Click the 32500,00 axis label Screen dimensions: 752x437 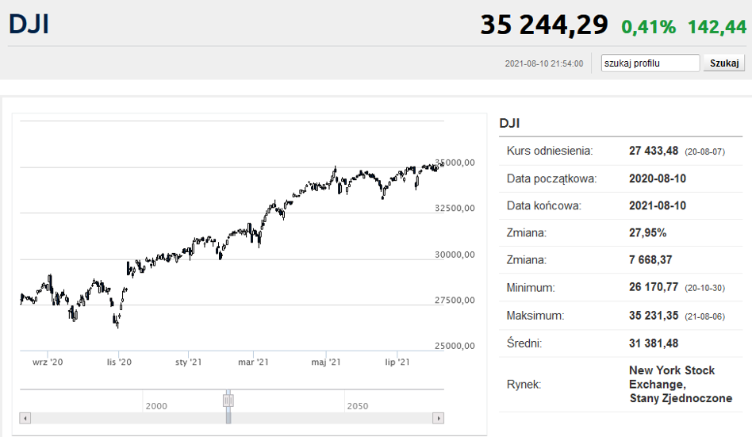[x=455, y=208]
